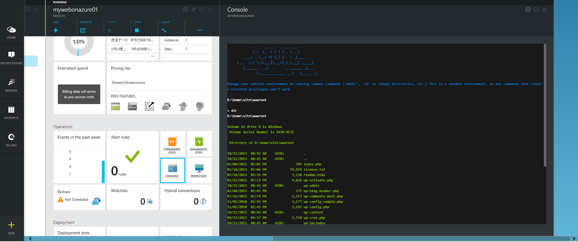The height and width of the screenshot is (242, 578).
Task: Open the Hybrid connections tile
Action: coord(186,197)
